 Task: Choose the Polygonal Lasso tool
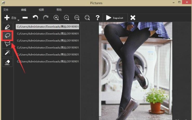[x=7, y=44]
